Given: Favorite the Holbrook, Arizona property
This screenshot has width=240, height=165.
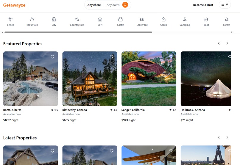Looking at the screenshot, I should pyautogui.click(x=230, y=57).
